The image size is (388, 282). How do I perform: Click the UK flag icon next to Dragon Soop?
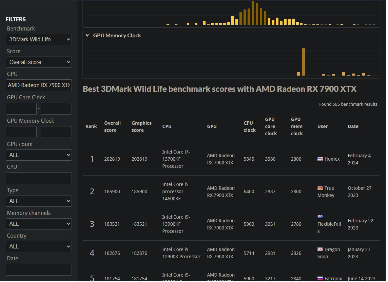coord(320,249)
